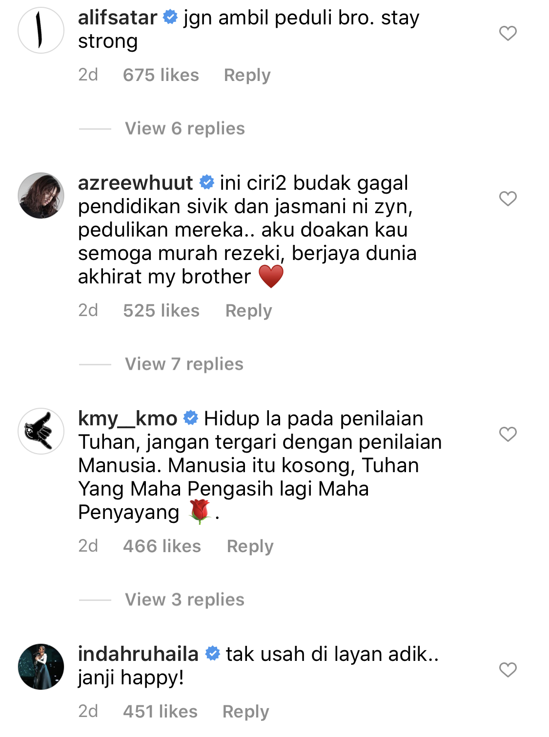
Task: Reply to indahruhaila's comment
Action: (x=245, y=712)
